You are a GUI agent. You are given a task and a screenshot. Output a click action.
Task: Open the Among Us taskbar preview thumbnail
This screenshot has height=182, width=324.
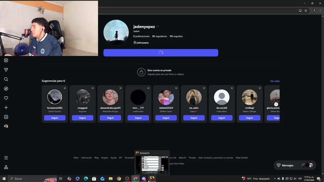[152, 164]
